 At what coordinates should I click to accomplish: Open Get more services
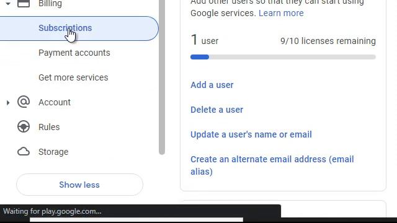[x=73, y=77]
